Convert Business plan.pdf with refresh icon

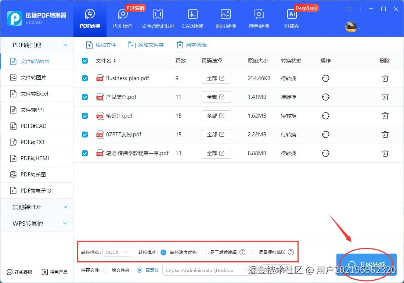pyautogui.click(x=326, y=78)
